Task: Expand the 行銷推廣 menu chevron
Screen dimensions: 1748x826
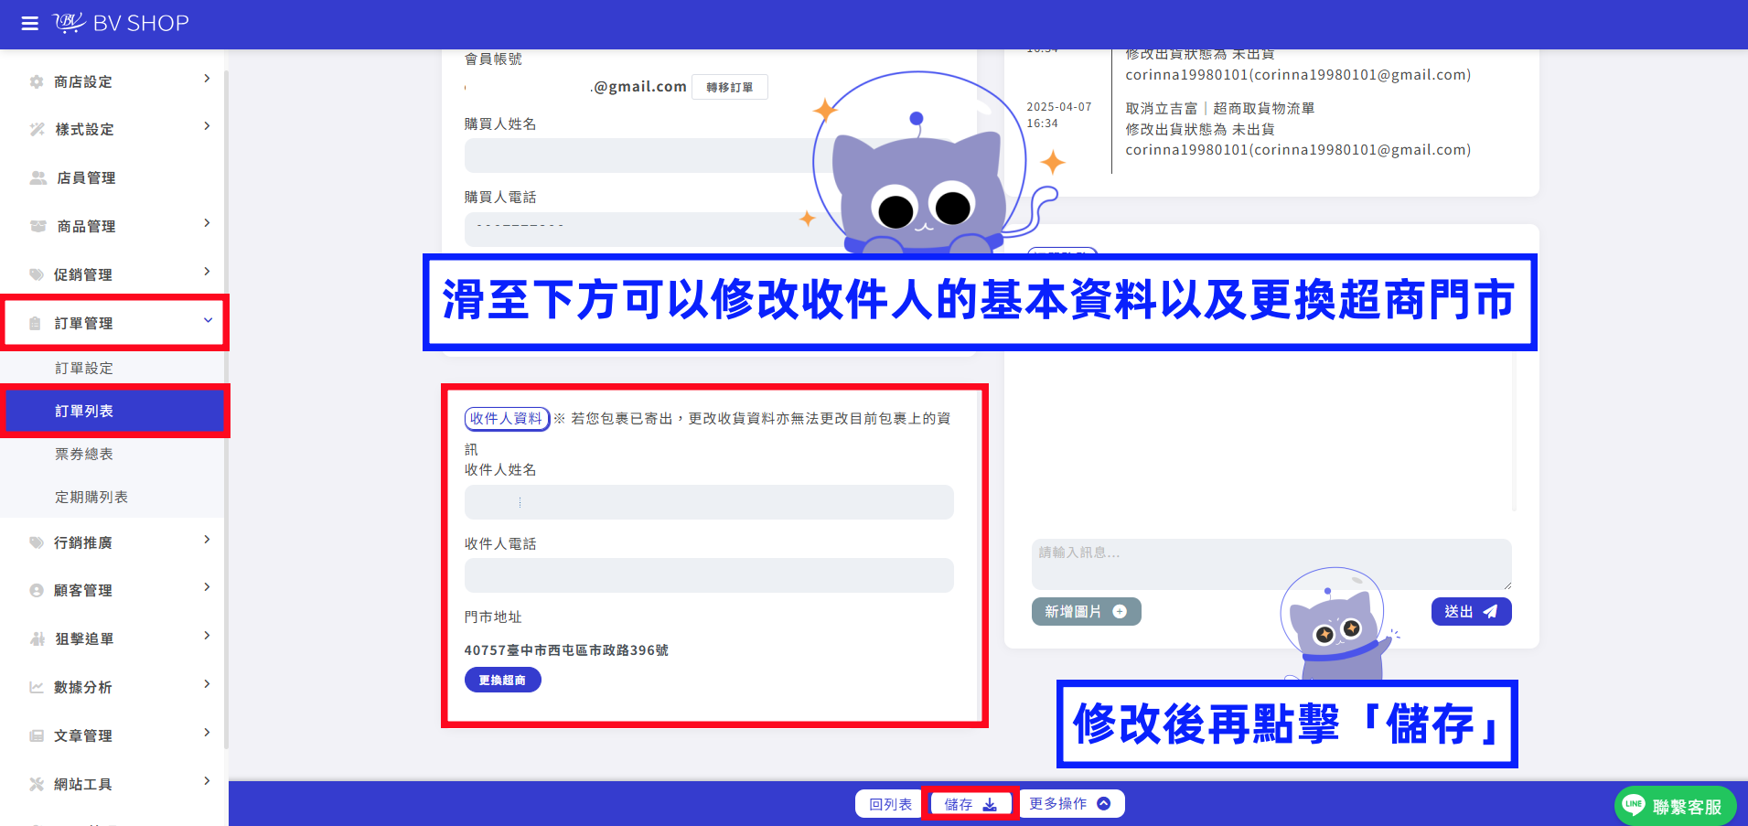Action: (x=207, y=540)
